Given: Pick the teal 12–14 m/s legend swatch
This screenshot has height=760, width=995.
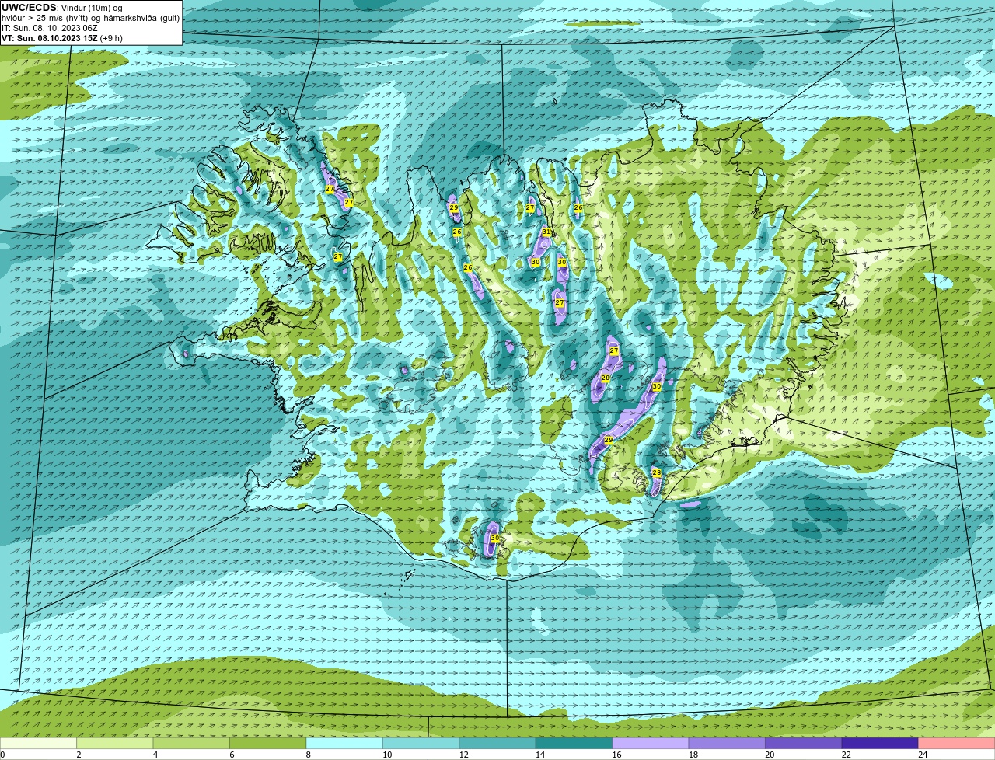Looking at the screenshot, I should [497, 743].
